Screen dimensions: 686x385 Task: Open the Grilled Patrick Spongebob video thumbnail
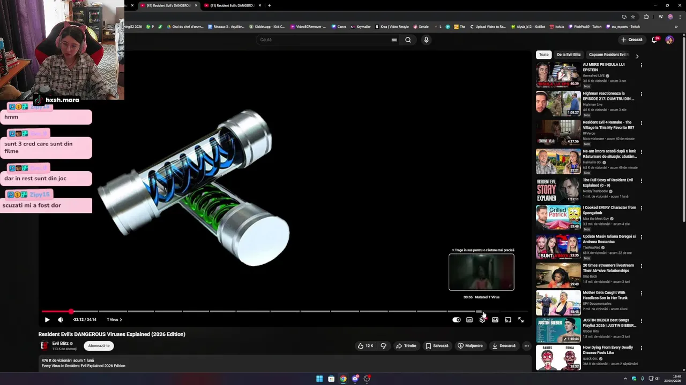tap(558, 218)
